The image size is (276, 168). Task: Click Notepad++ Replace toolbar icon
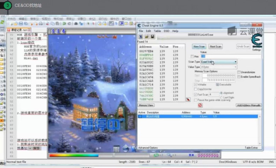[x=81, y=24]
